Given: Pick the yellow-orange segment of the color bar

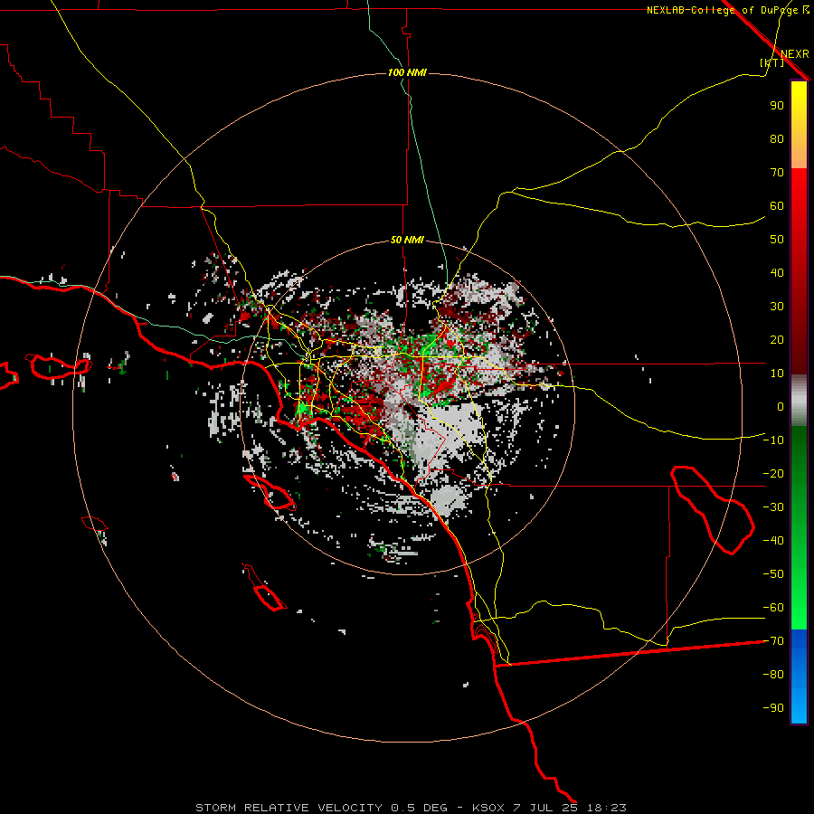Looking at the screenshot, I should pyautogui.click(x=799, y=125).
